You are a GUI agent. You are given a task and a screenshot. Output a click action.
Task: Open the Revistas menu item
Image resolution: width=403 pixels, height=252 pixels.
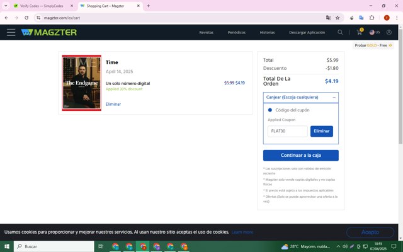[206, 32]
